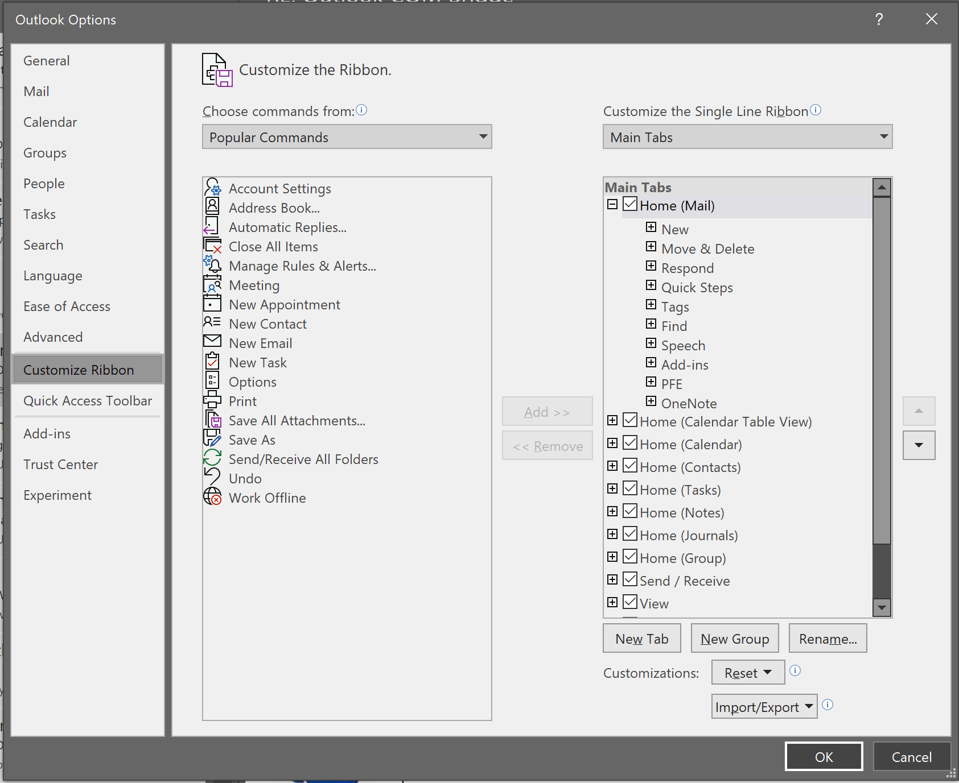
Task: Uncheck the Send / Receive tab checkbox
Action: click(x=629, y=579)
